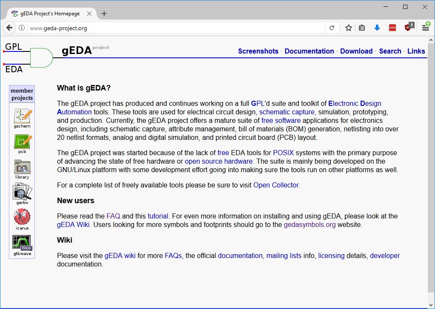
Task: Visit the gedasymbols.org link
Action: (310, 225)
